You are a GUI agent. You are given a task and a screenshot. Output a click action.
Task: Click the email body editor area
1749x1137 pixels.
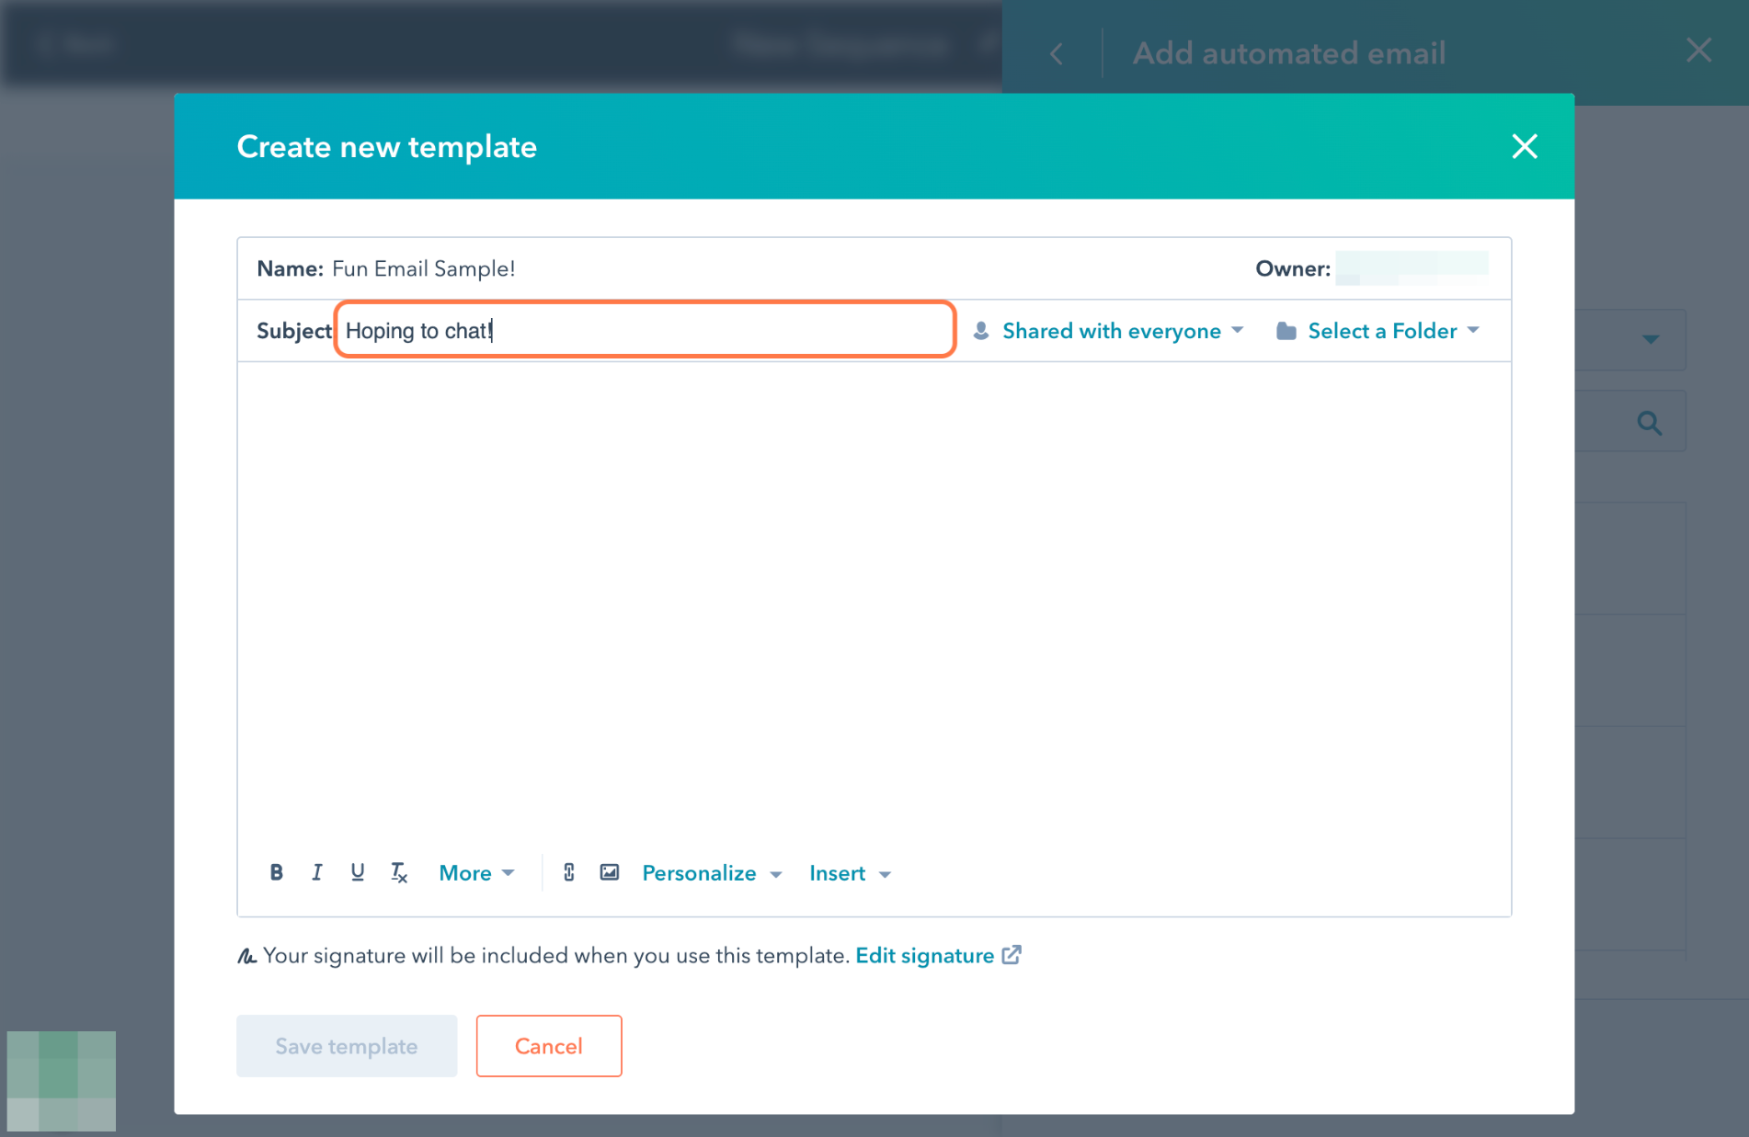coord(874,602)
